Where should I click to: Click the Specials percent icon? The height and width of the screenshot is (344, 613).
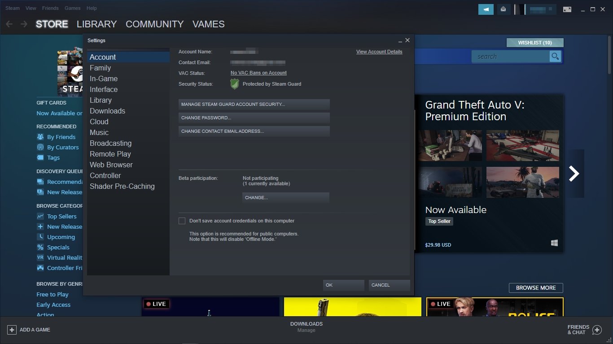click(x=40, y=247)
